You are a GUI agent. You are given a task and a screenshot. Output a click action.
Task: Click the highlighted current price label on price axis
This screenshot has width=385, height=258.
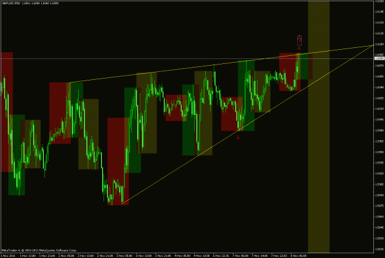379,58
